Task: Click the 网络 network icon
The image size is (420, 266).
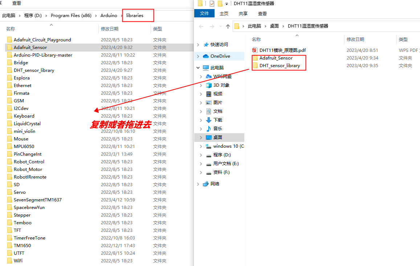Action: tap(206, 184)
